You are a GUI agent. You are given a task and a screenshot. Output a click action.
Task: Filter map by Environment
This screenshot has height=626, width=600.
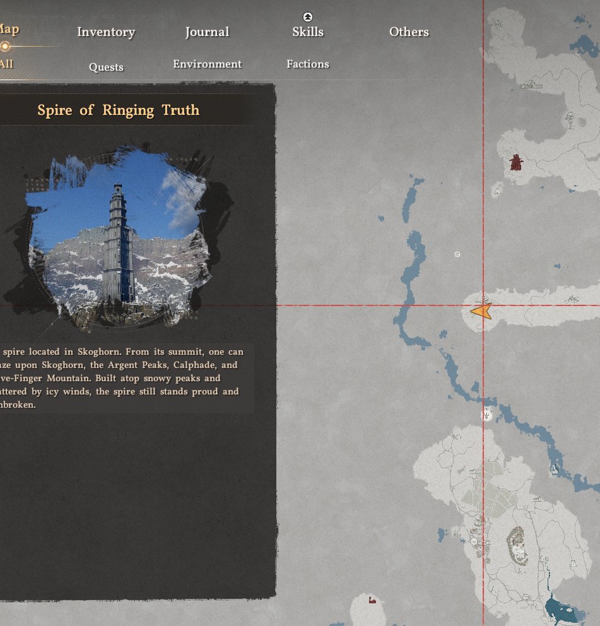point(207,64)
